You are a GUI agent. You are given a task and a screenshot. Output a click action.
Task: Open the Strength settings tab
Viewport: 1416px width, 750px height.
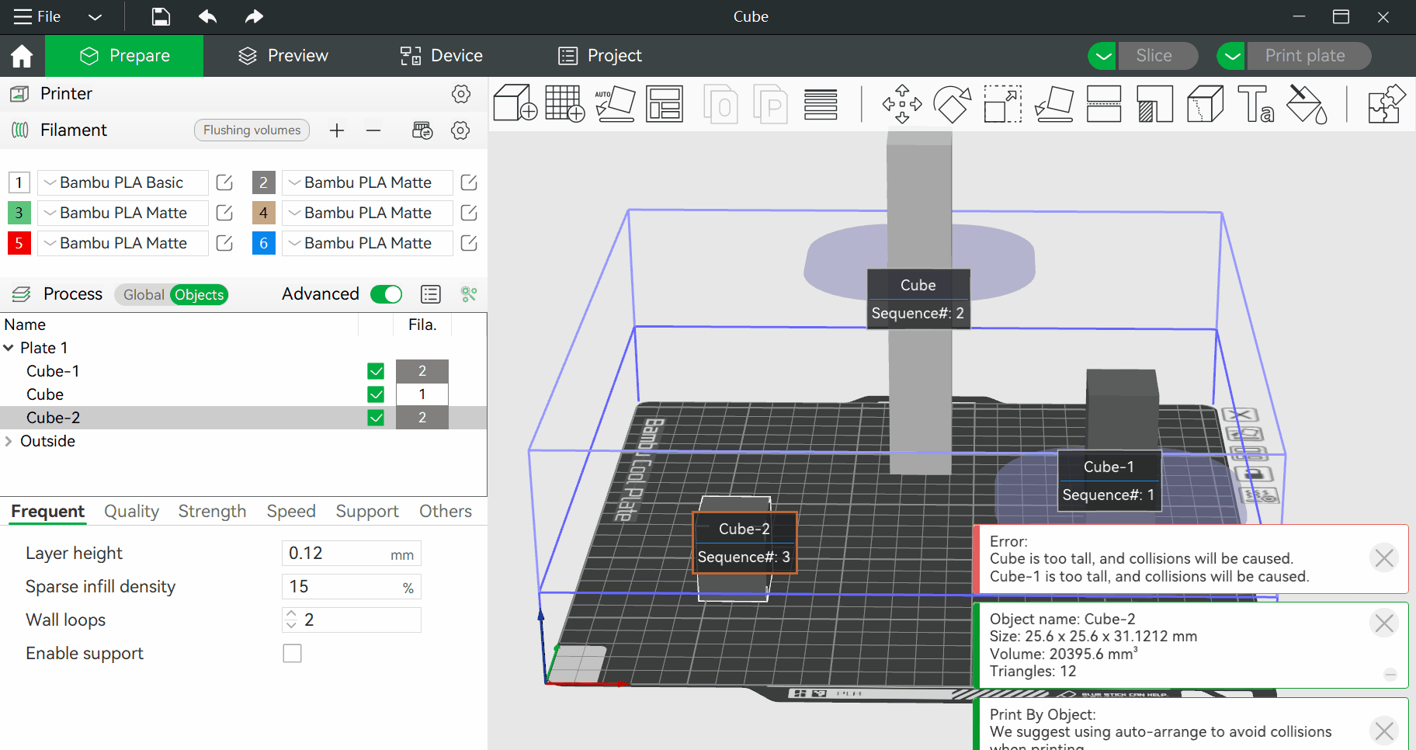point(212,511)
